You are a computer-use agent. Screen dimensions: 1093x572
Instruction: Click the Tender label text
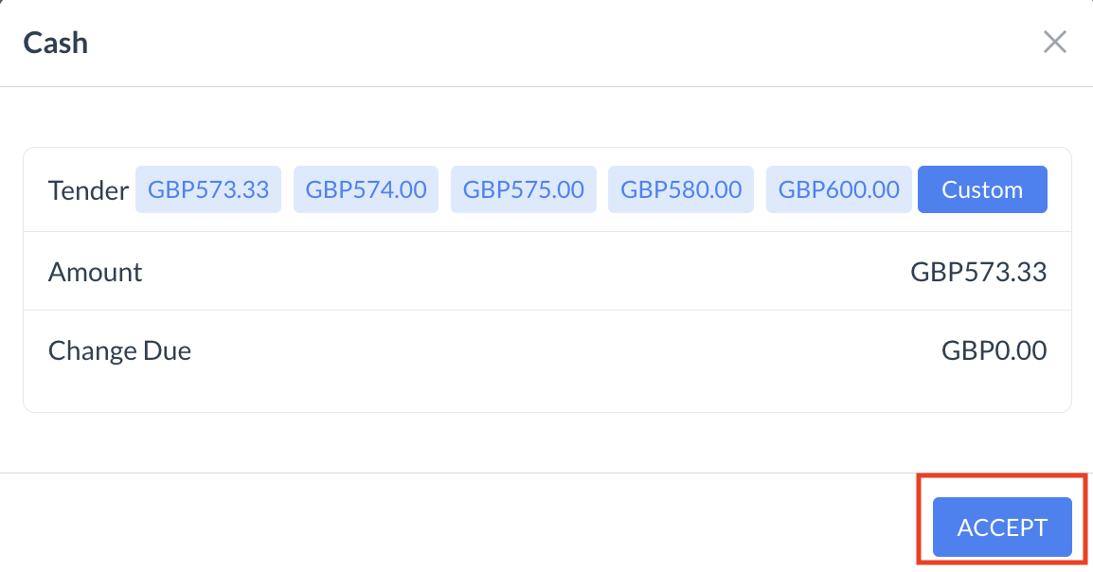pyautogui.click(x=87, y=190)
